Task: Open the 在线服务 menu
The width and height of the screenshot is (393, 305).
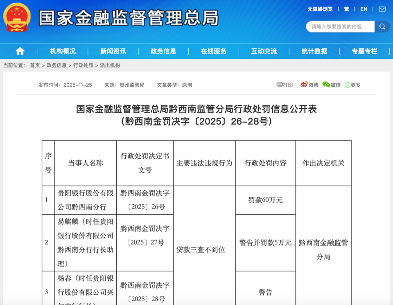Action: [x=213, y=51]
